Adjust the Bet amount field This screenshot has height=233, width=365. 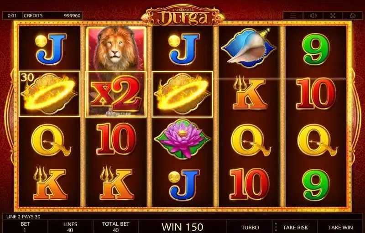click(25, 227)
